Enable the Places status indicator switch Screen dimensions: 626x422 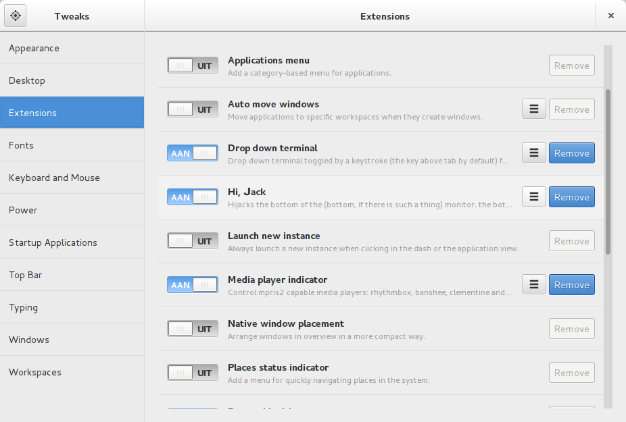point(193,373)
